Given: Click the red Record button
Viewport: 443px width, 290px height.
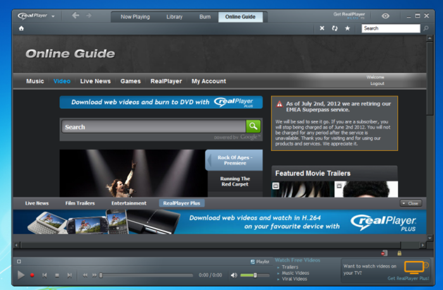Looking at the screenshot, I should 32,275.
